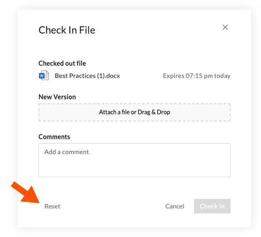This screenshot has height=237, width=261.
Task: Click the New Version section heading
Action: tap(57, 97)
